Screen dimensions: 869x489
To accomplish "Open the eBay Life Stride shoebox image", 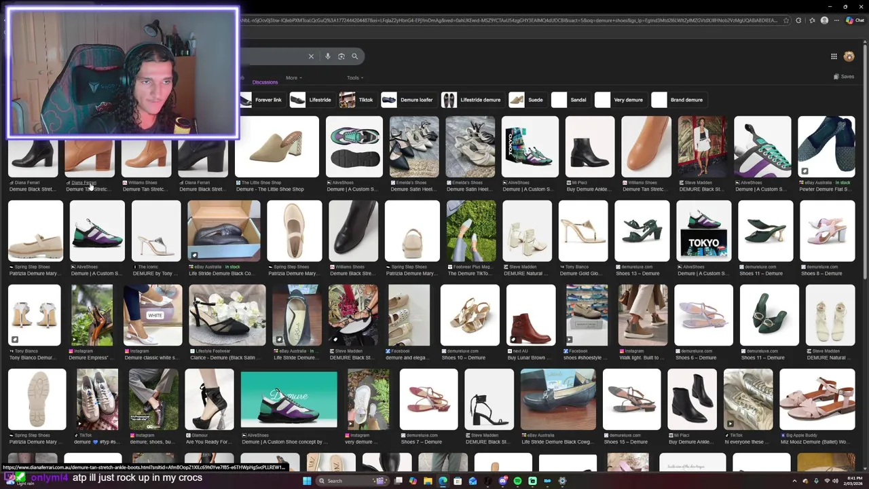I will 224,231.
